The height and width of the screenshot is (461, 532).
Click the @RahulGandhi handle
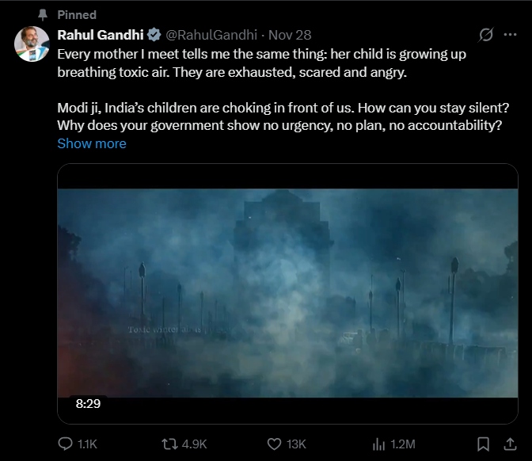[213, 35]
